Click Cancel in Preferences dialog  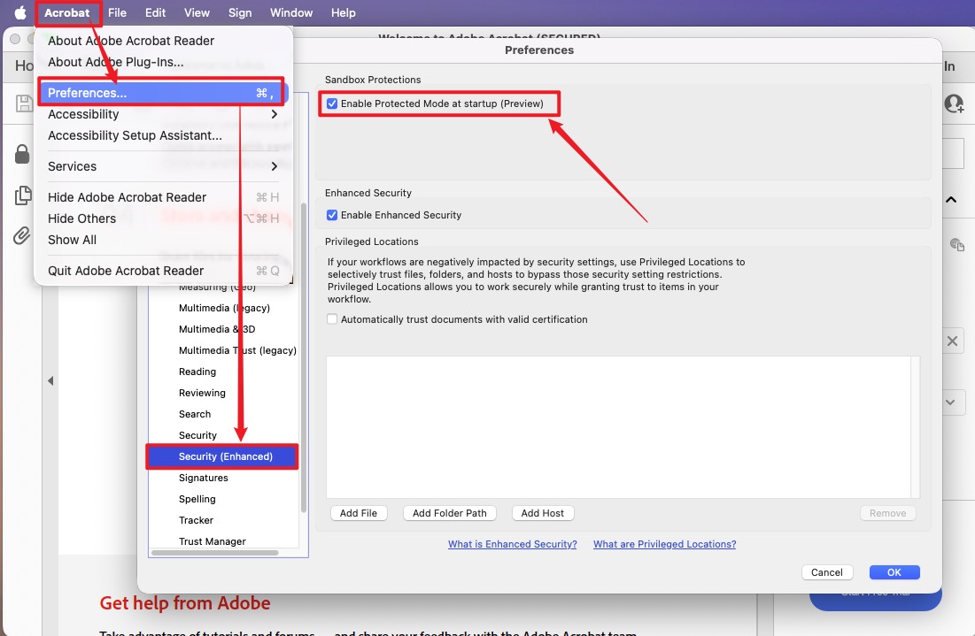click(x=827, y=572)
